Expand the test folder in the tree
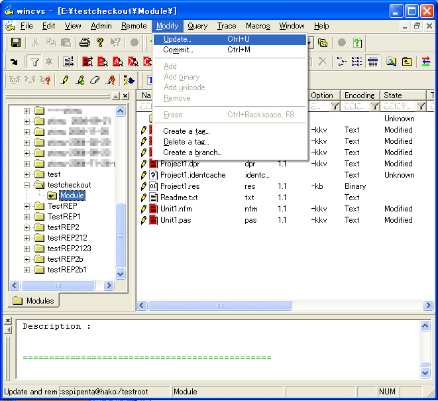The width and height of the screenshot is (438, 401). pyautogui.click(x=27, y=175)
